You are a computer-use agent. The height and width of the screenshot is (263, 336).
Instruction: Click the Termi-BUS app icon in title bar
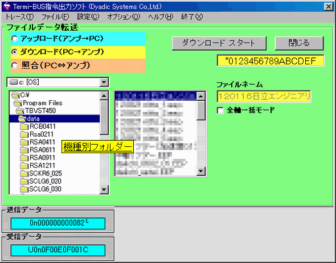point(7,7)
